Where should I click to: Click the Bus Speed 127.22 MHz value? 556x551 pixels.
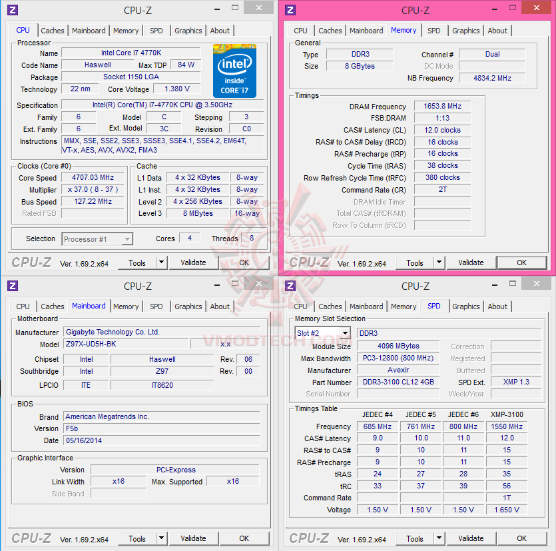(93, 201)
